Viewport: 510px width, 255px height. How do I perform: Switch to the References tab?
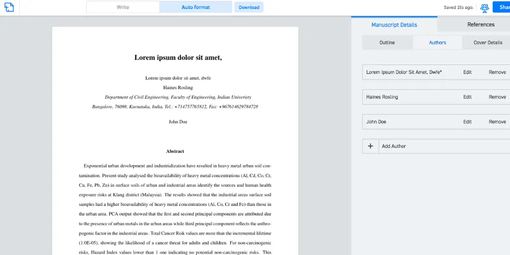pyautogui.click(x=481, y=24)
